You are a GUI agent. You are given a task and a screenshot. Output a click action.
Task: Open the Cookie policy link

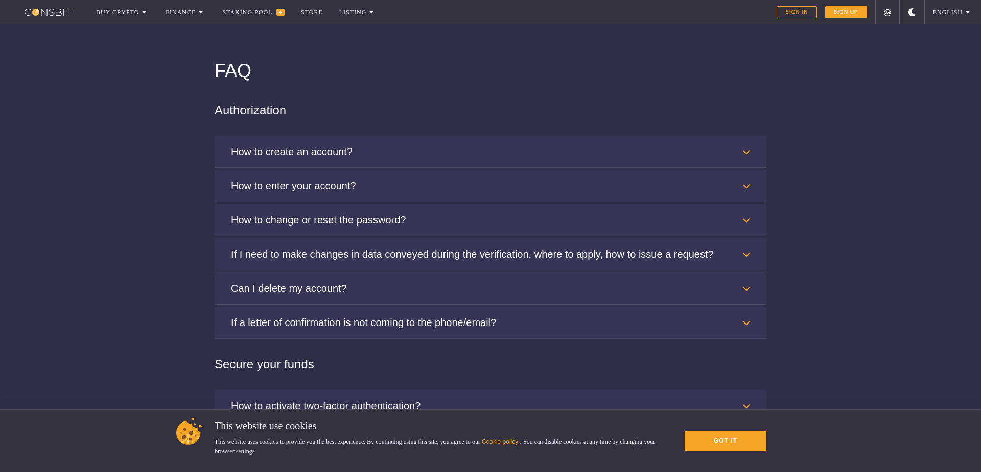click(x=500, y=442)
